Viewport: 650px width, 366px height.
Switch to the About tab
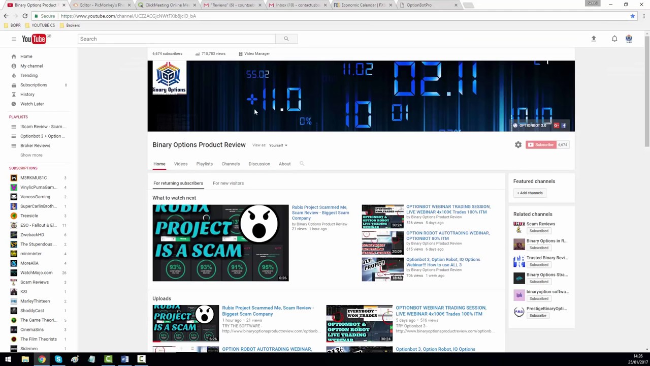click(284, 164)
